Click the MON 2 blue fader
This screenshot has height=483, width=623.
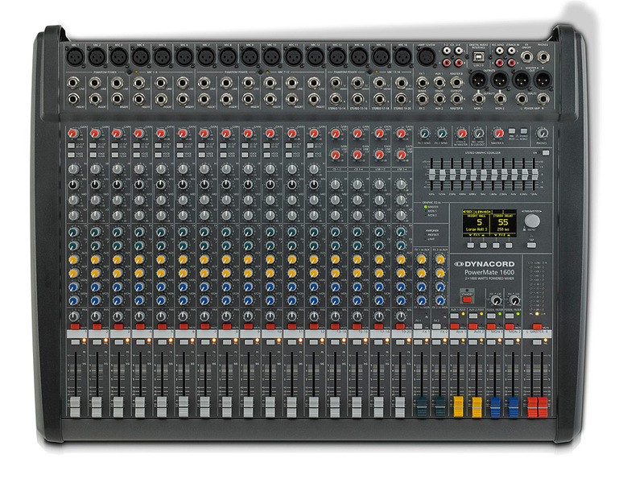point(514,407)
